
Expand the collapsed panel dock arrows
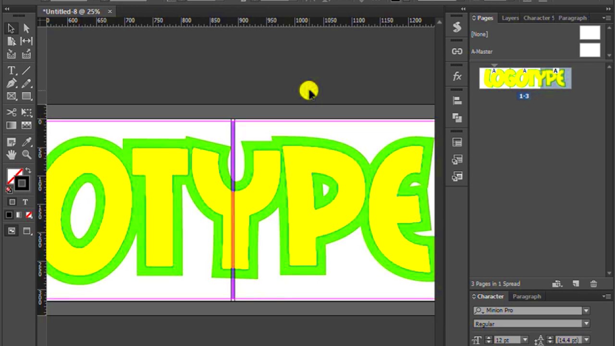(x=463, y=9)
